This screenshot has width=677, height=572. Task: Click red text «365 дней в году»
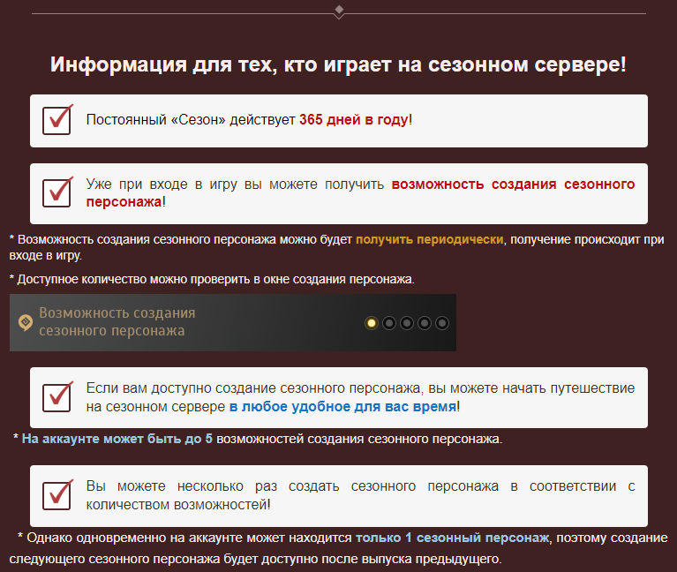tap(354, 119)
